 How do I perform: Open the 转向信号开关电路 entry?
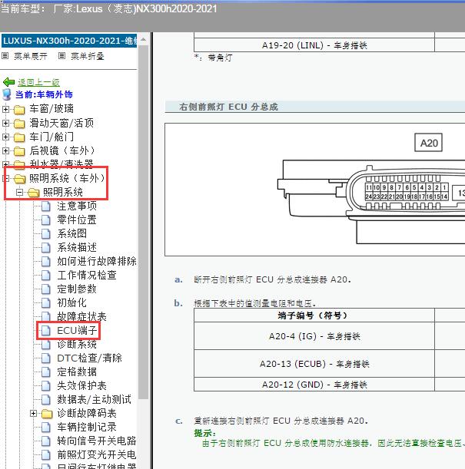[97, 441]
